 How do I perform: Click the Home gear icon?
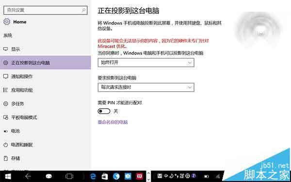click(x=7, y=22)
